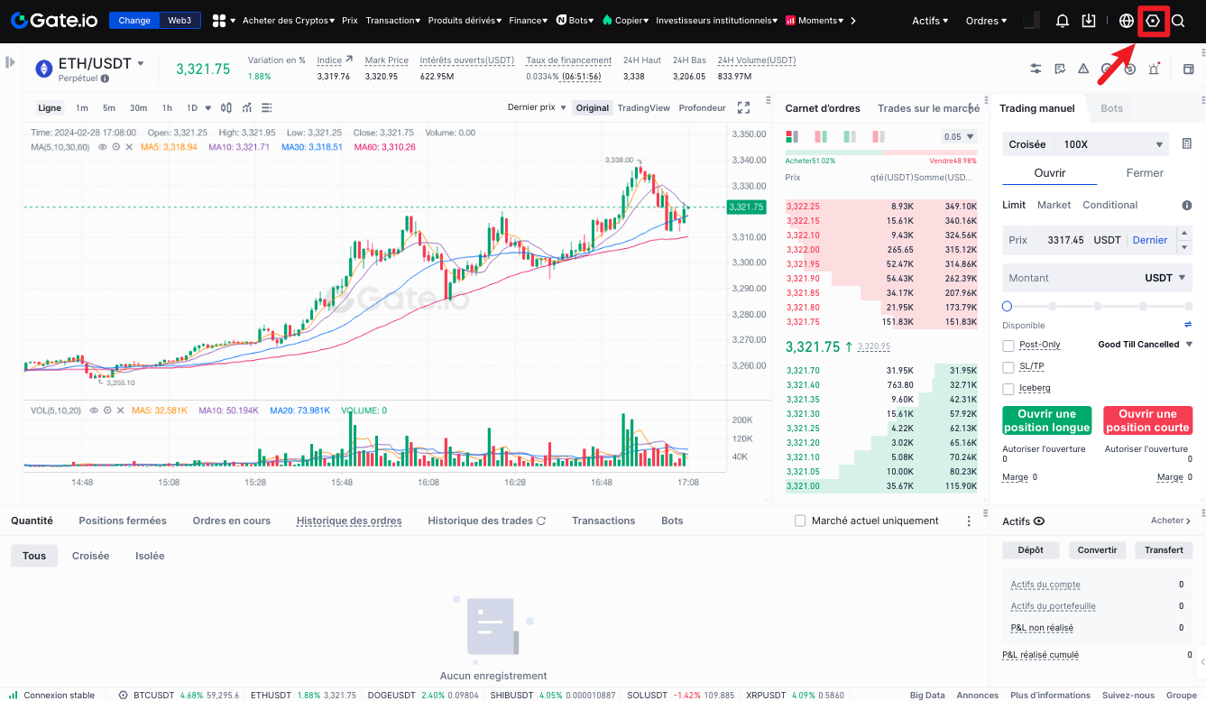Hide the MA indicator using the eye icon

click(103, 146)
